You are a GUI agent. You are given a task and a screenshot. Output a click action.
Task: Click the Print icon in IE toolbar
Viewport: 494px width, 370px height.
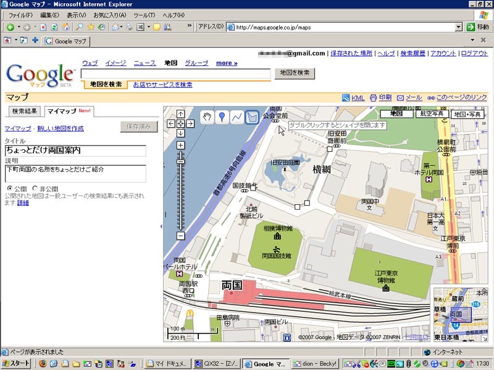click(x=129, y=27)
